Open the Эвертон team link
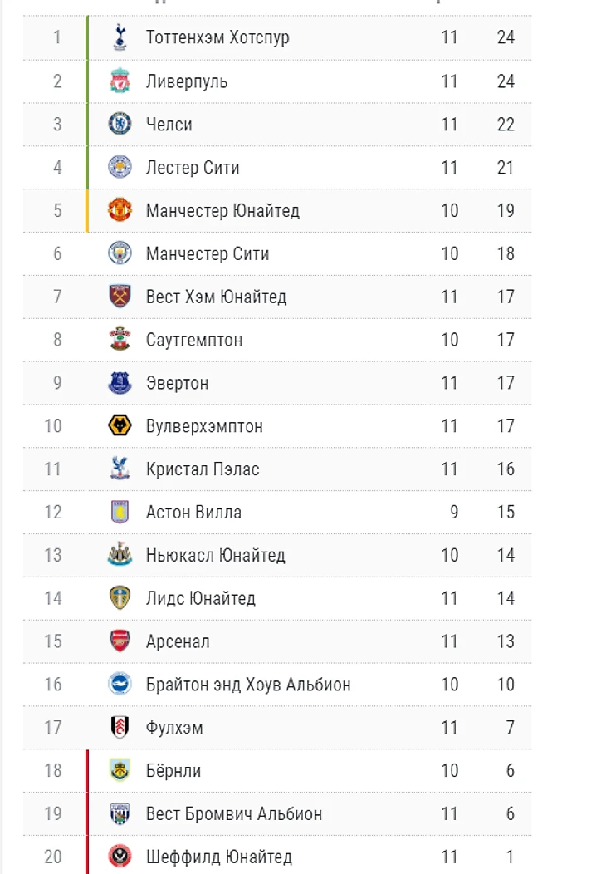606x874 pixels. click(x=177, y=383)
